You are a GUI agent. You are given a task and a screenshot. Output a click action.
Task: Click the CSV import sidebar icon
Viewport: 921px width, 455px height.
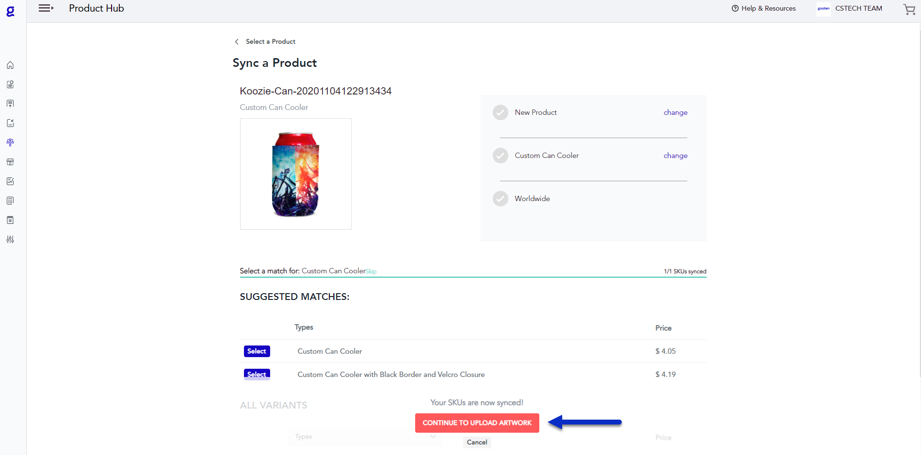pyautogui.click(x=10, y=123)
